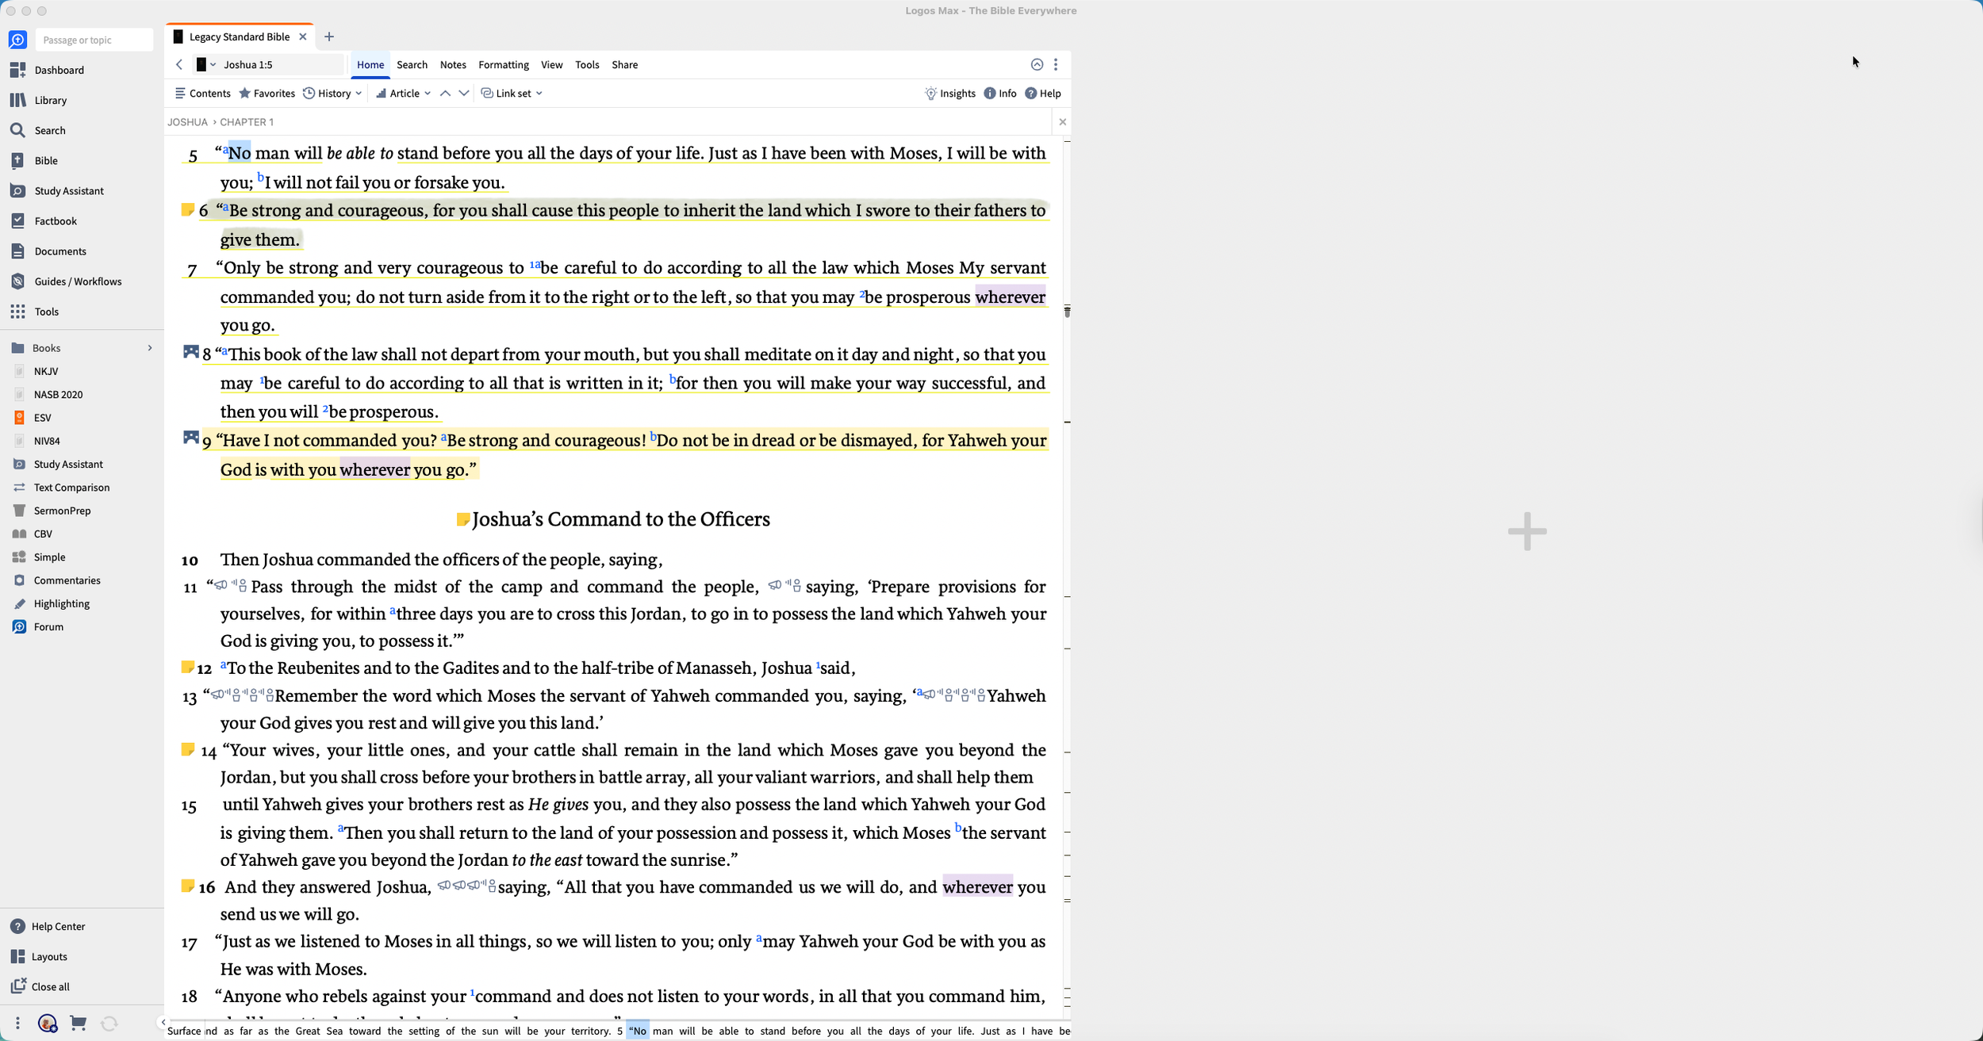
Task: Click the sync refresh icon
Action: click(x=109, y=1024)
